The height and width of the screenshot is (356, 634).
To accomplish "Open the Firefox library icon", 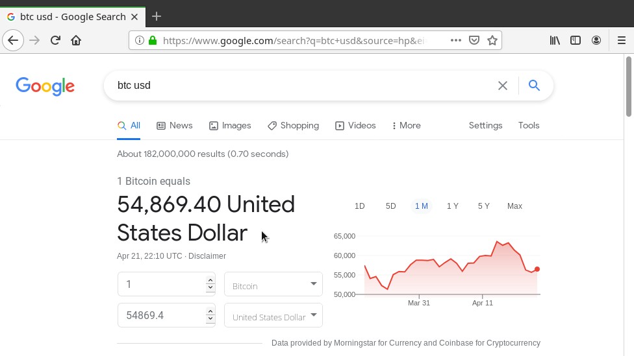I will tap(555, 40).
